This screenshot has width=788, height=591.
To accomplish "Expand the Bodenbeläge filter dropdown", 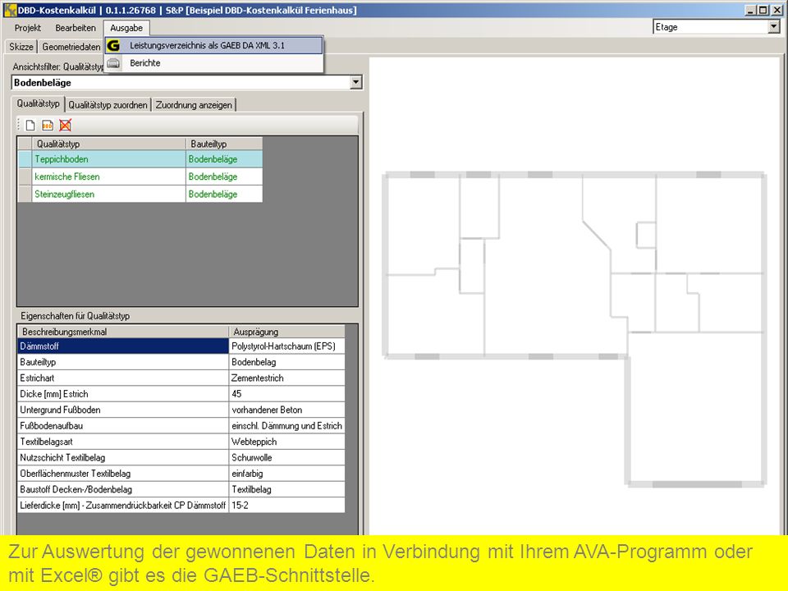I will tap(355, 82).
